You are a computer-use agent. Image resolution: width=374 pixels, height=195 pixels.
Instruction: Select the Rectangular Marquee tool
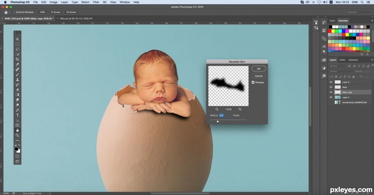[17, 44]
